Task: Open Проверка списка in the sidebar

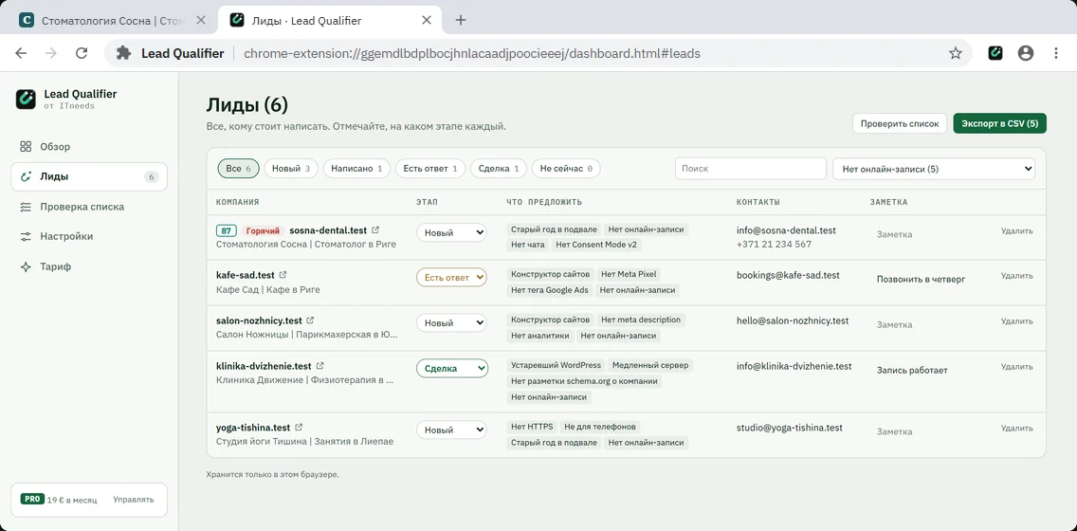Action: (x=89, y=206)
